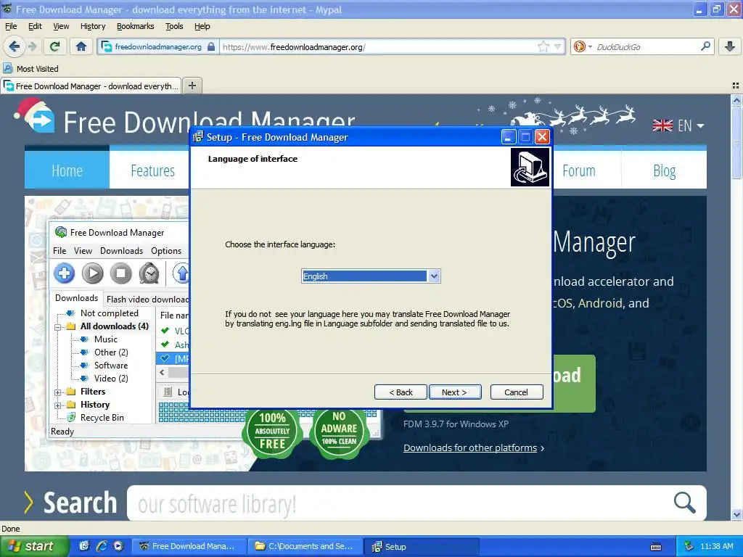Open the Bookmarks menu
The width and height of the screenshot is (743, 557).
136,26
